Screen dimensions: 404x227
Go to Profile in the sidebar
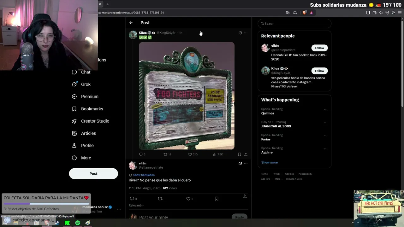83,145
